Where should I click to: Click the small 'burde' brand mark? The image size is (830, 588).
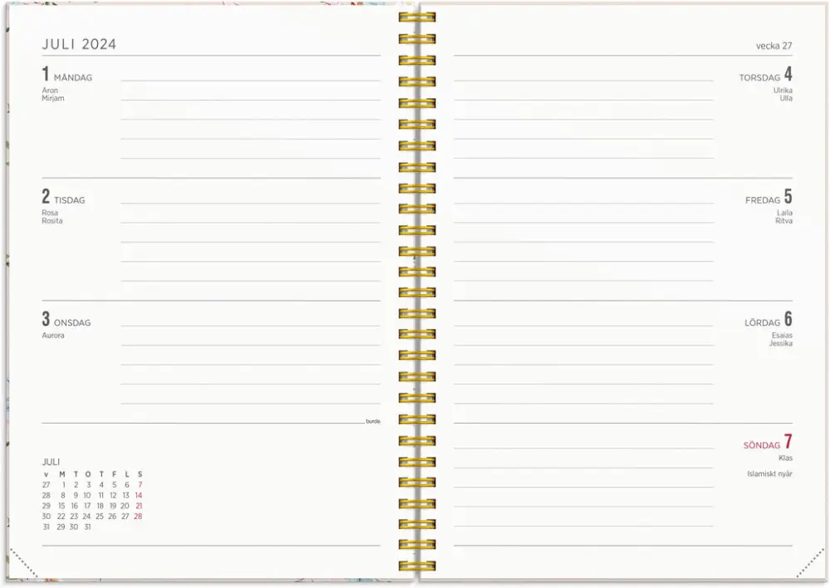[x=373, y=421]
